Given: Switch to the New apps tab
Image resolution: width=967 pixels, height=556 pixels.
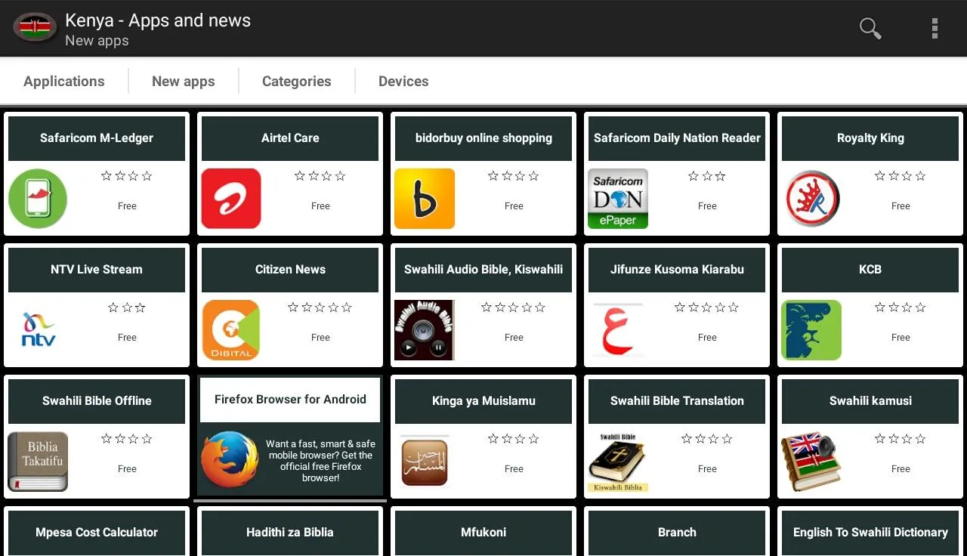Looking at the screenshot, I should [184, 81].
